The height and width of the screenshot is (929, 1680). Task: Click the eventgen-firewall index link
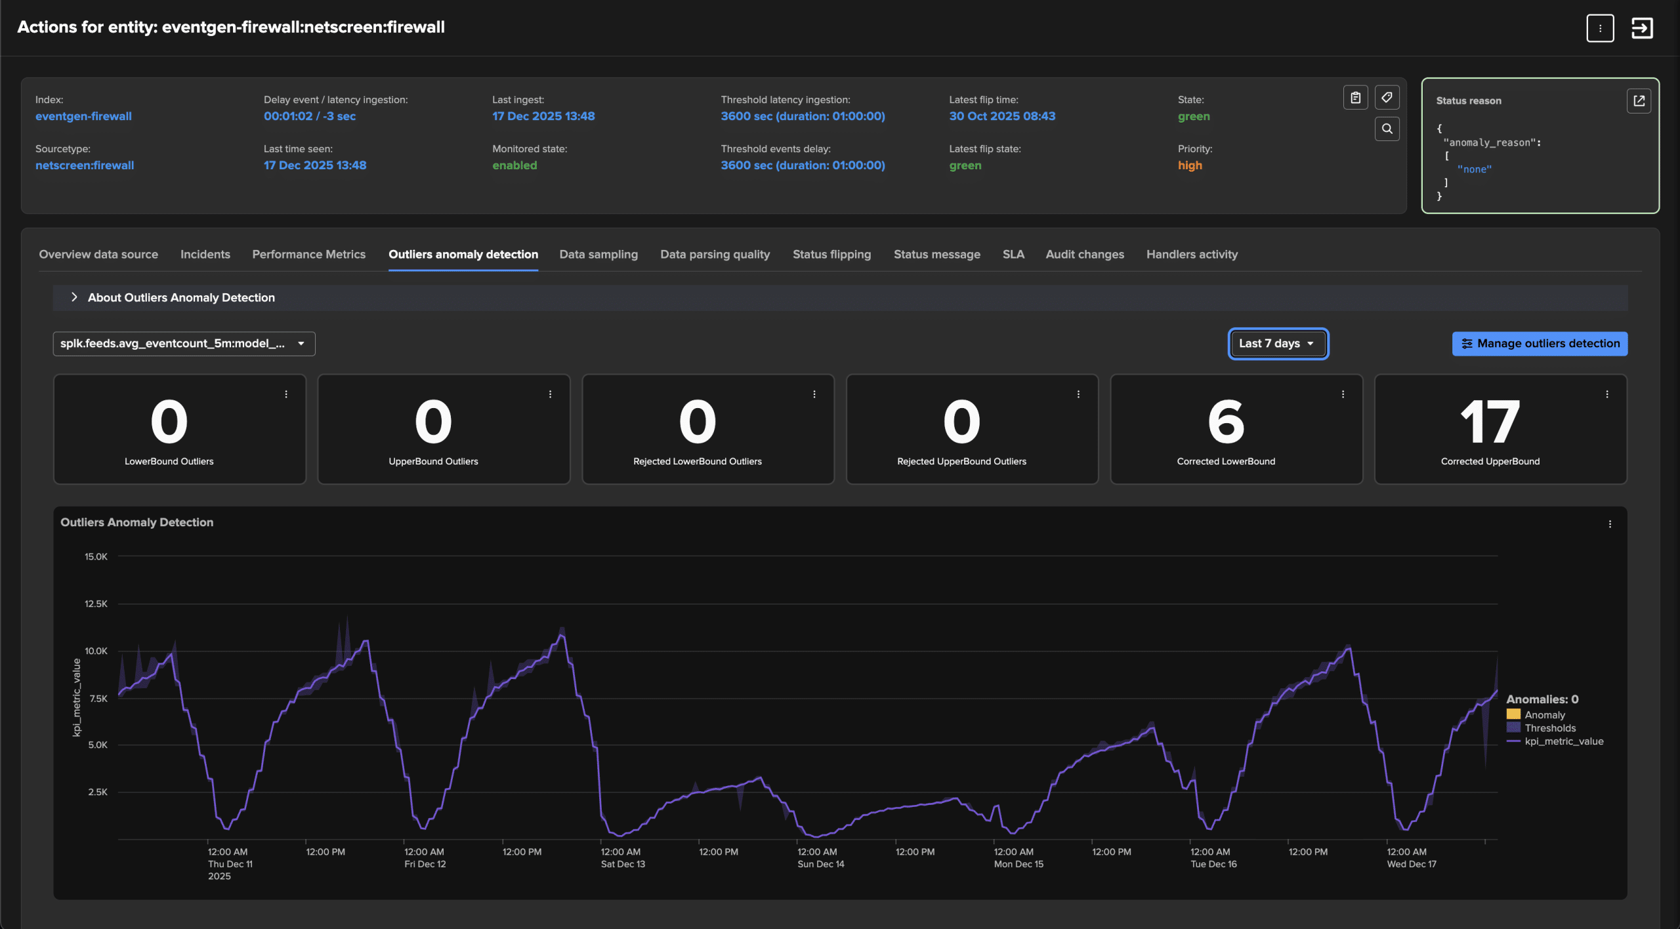83,116
